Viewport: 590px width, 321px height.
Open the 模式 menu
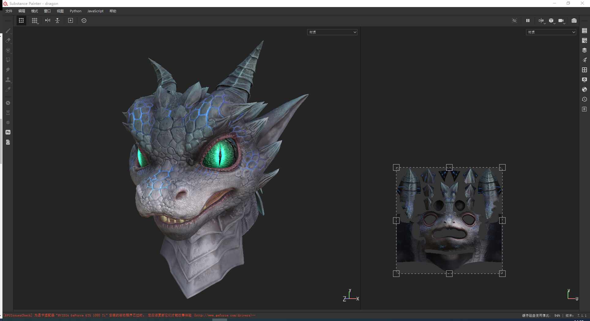click(x=35, y=11)
